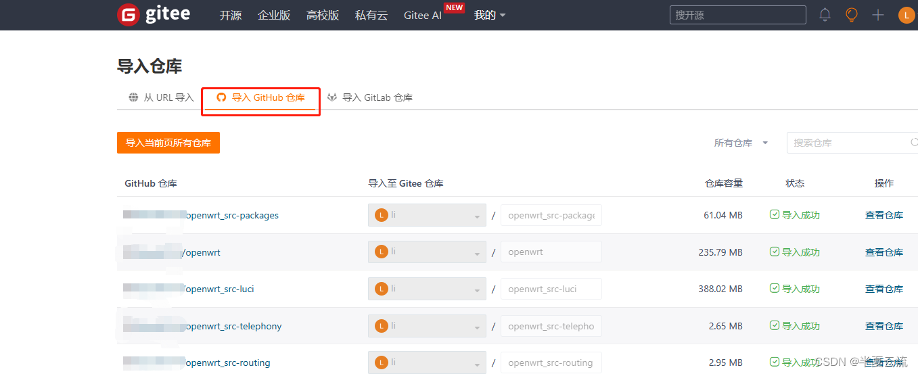Click the 仓库容量 column header
The width and height of the screenshot is (918, 374).
click(x=724, y=183)
